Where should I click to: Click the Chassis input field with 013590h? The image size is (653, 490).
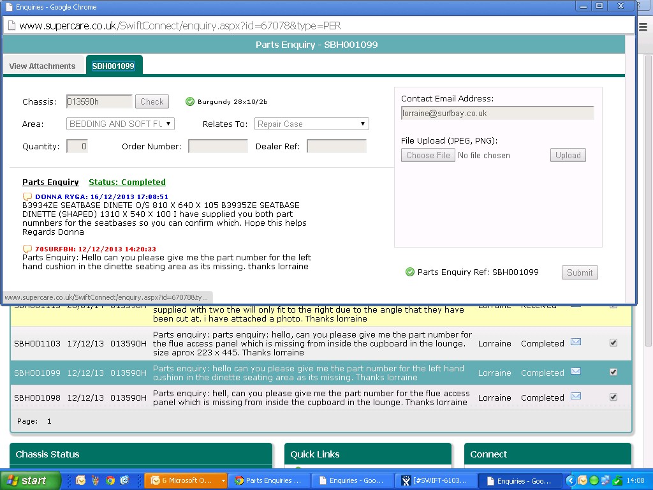(99, 101)
